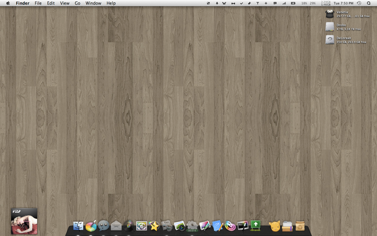Image resolution: width=377 pixels, height=236 pixels.
Task: Open the DeLorean Time Machine drive
Action: 330,40
